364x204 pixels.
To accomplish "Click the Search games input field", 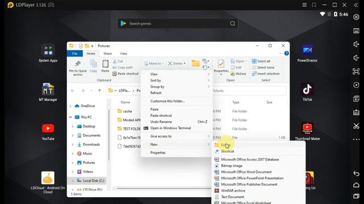I will pos(178,24).
